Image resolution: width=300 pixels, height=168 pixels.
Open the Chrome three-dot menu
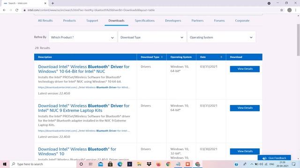click(x=296, y=10)
